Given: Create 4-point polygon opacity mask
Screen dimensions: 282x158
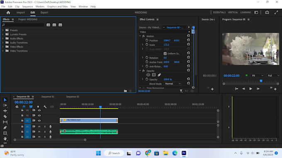Looking at the screenshot, I should click(153, 75).
